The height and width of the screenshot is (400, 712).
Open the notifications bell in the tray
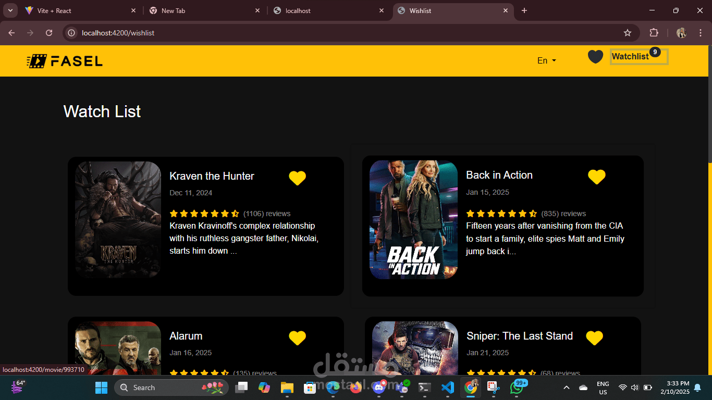pos(697,387)
